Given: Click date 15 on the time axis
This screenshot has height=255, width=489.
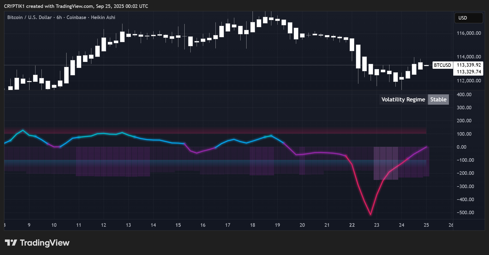Looking at the screenshot, I should (x=178, y=225).
